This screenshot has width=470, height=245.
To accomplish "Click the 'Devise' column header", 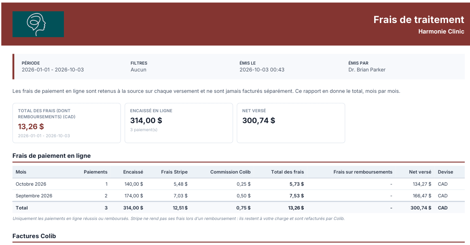I will [445, 172].
